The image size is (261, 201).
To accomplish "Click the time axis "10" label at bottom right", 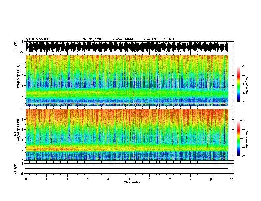I will pyautogui.click(x=232, y=179).
